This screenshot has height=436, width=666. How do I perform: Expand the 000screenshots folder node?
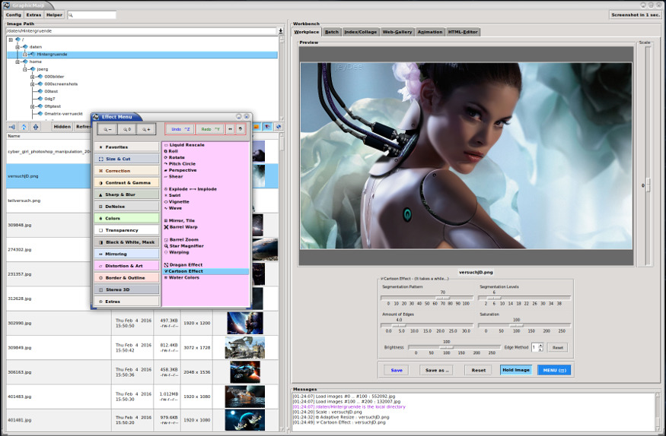(x=32, y=84)
